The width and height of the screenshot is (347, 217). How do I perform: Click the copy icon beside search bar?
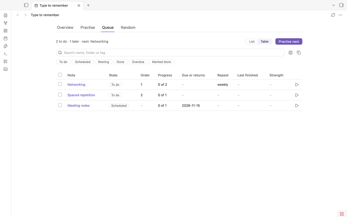tap(299, 53)
